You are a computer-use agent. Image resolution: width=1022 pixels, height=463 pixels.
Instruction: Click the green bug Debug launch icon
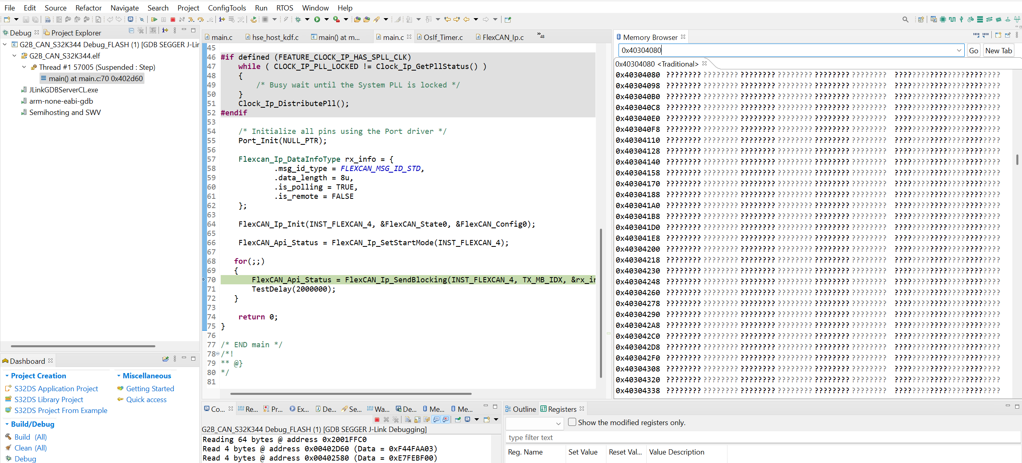[298, 19]
